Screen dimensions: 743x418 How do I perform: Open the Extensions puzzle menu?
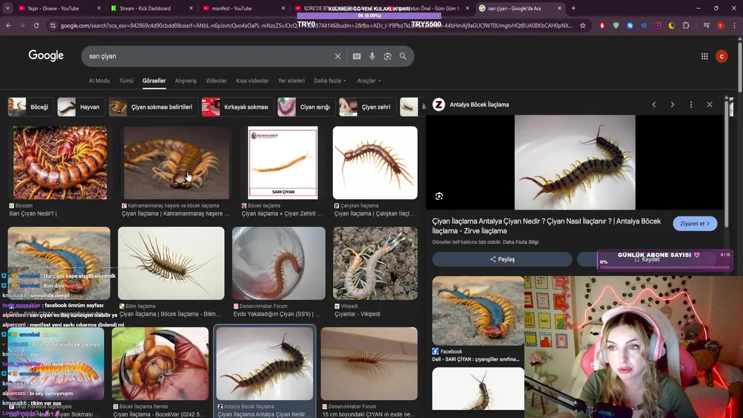click(686, 26)
